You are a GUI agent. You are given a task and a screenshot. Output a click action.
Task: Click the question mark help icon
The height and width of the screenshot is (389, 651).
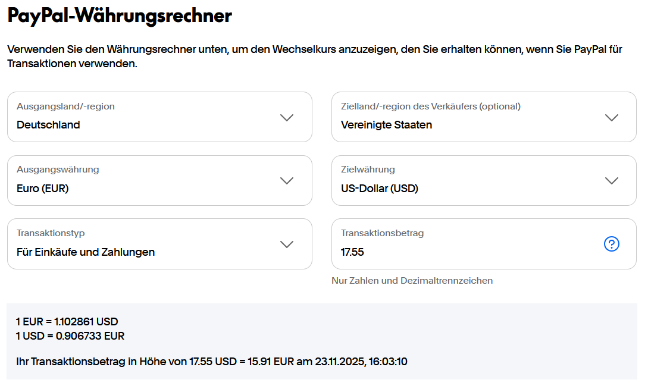point(611,244)
